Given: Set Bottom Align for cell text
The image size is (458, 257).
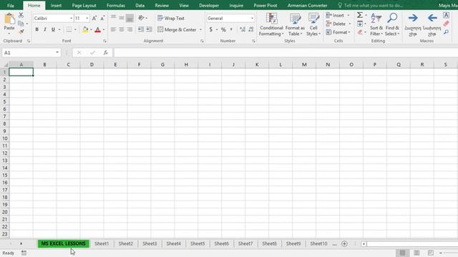Looking at the screenshot, I should (x=130, y=18).
